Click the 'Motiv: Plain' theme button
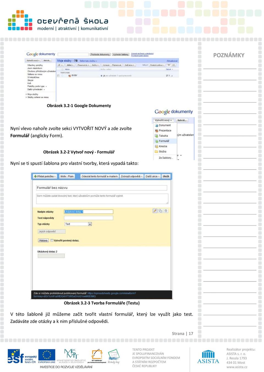The height and width of the screenshot is (372, 264). (x=67, y=176)
